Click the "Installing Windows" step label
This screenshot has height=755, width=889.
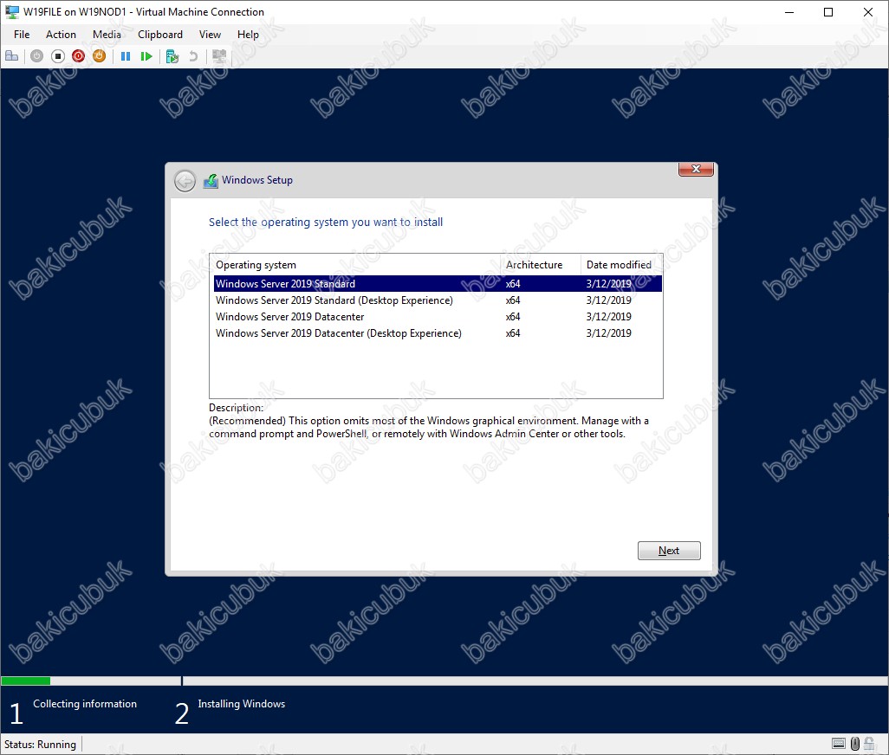(242, 703)
